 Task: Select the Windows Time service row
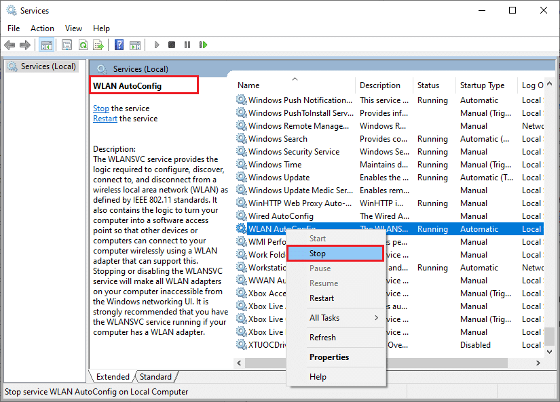tap(390, 165)
